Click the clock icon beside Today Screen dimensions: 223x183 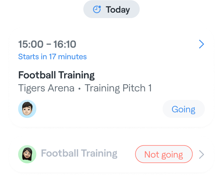97,10
